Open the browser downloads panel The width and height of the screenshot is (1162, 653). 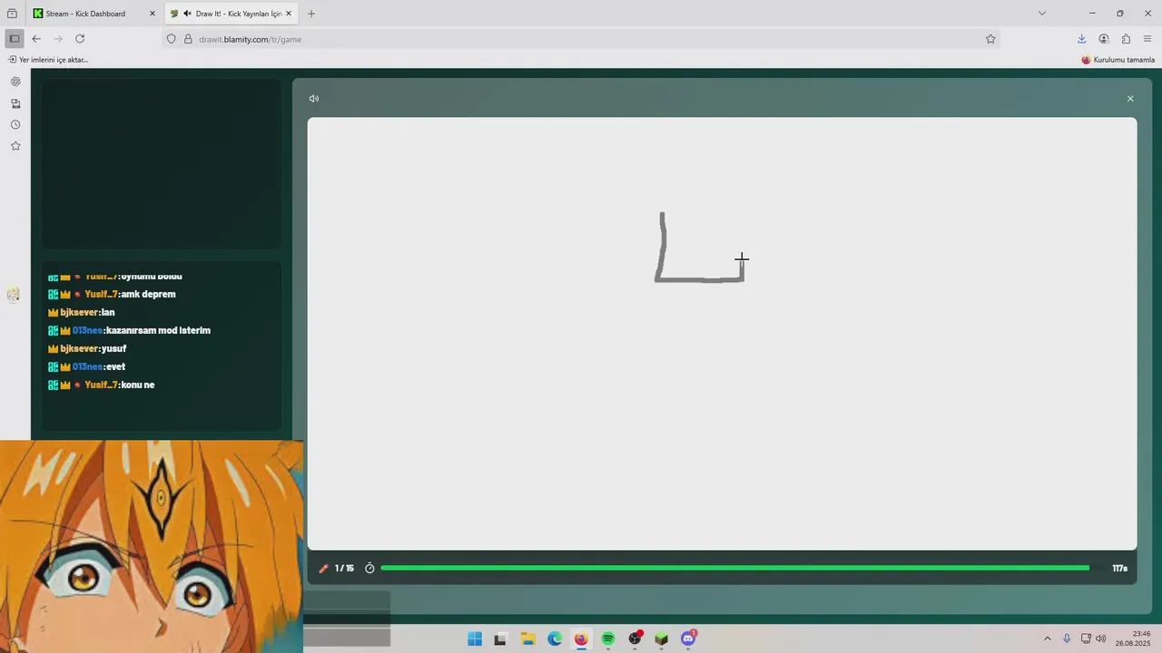coord(1081,39)
